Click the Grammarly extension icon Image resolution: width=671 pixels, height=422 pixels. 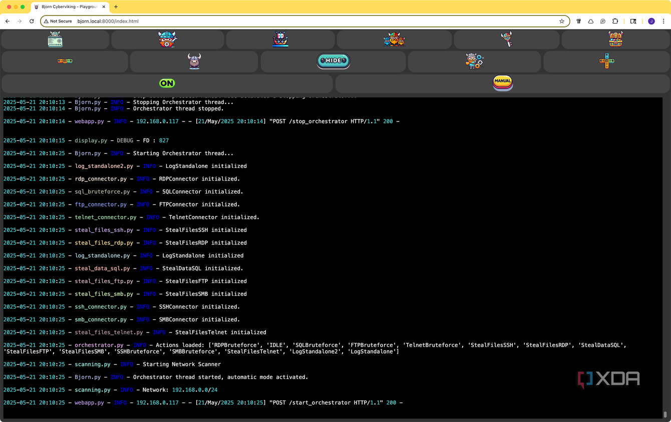[603, 21]
